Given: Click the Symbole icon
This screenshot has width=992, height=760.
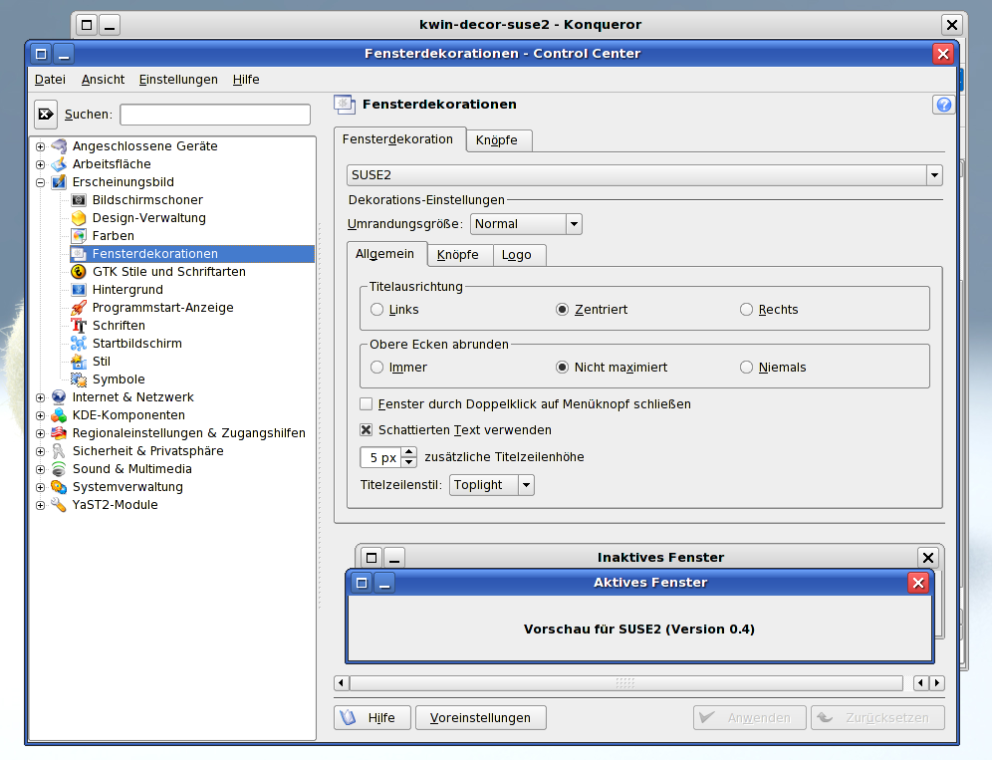Looking at the screenshot, I should pos(79,380).
